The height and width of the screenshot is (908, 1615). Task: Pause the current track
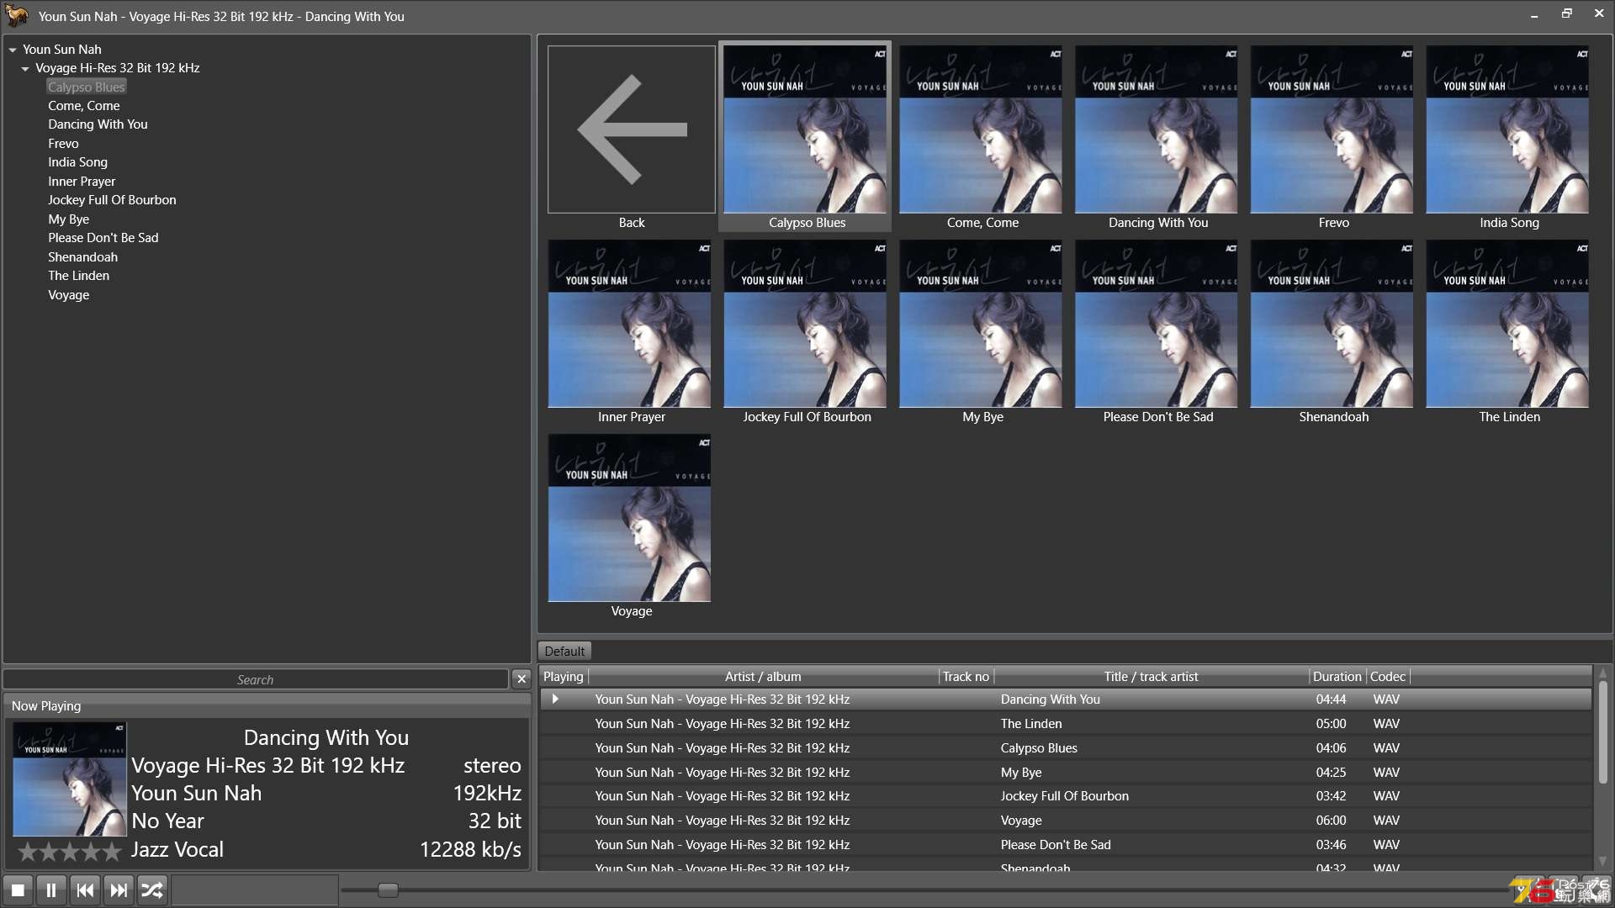[51, 890]
